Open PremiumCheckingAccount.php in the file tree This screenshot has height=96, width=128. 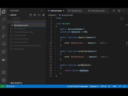(x=27, y=46)
